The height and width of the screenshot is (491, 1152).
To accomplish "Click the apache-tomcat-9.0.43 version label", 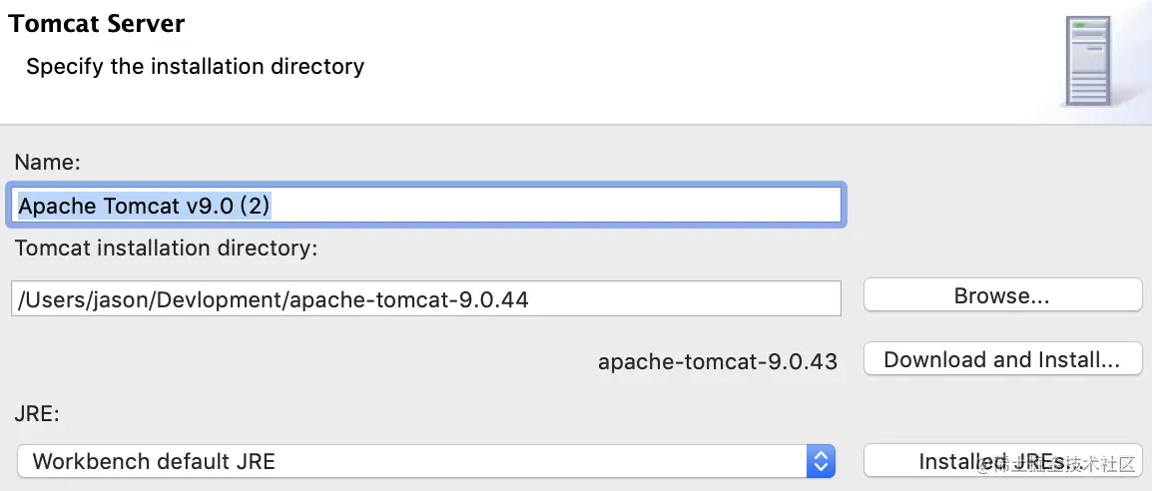I will pyautogui.click(x=717, y=360).
